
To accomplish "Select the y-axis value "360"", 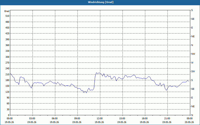I will [x=7, y=45].
